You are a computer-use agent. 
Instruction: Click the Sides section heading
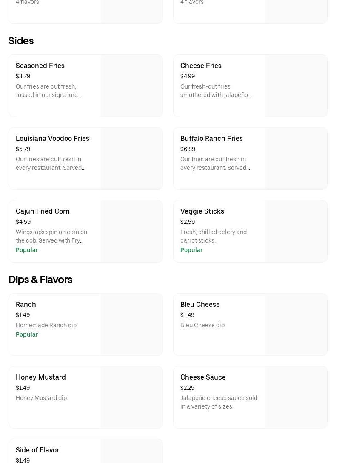click(21, 41)
